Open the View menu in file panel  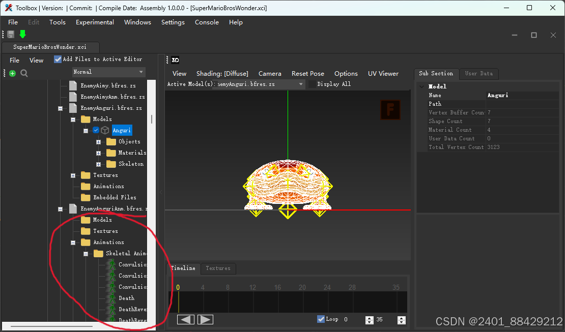(x=36, y=61)
